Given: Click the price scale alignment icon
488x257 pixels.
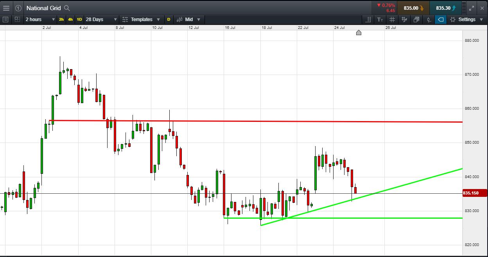Looking at the screenshot, I should coord(368,19).
